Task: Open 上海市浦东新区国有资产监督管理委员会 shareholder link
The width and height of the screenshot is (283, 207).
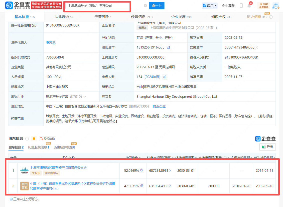Action: [58, 167]
